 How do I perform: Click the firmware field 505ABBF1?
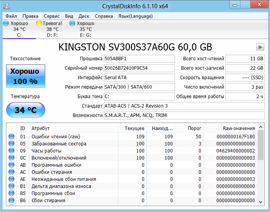(x=139, y=59)
